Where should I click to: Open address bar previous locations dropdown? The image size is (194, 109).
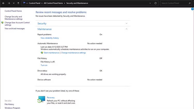coord(150,3)
